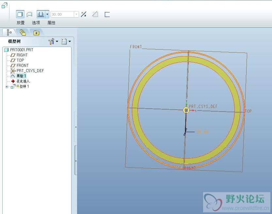Toggle the thicken sketch icon
The image size is (272, 214).
pyautogui.click(x=107, y=14)
